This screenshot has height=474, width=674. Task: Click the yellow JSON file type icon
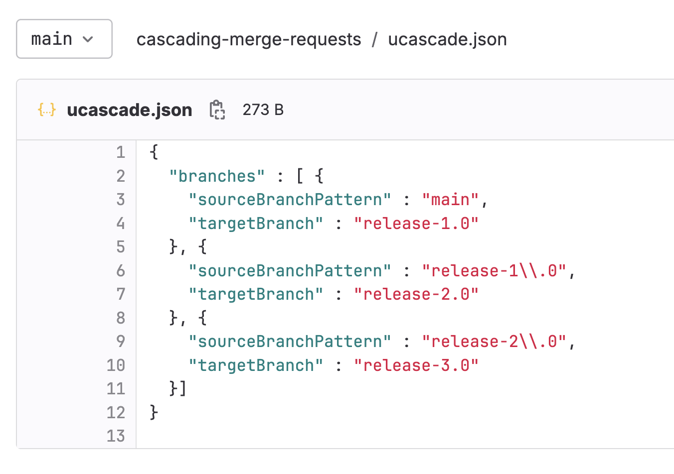pyautogui.click(x=47, y=110)
